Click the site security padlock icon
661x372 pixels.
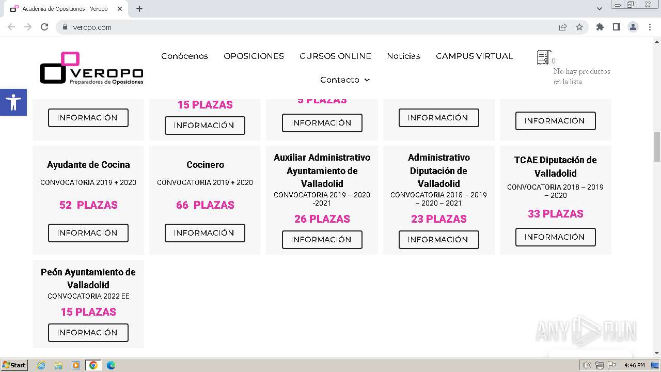point(65,27)
